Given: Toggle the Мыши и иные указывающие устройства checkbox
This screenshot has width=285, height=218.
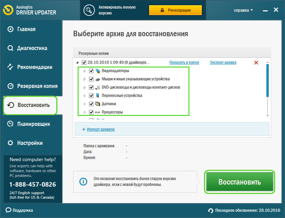Looking at the screenshot, I should click(91, 79).
